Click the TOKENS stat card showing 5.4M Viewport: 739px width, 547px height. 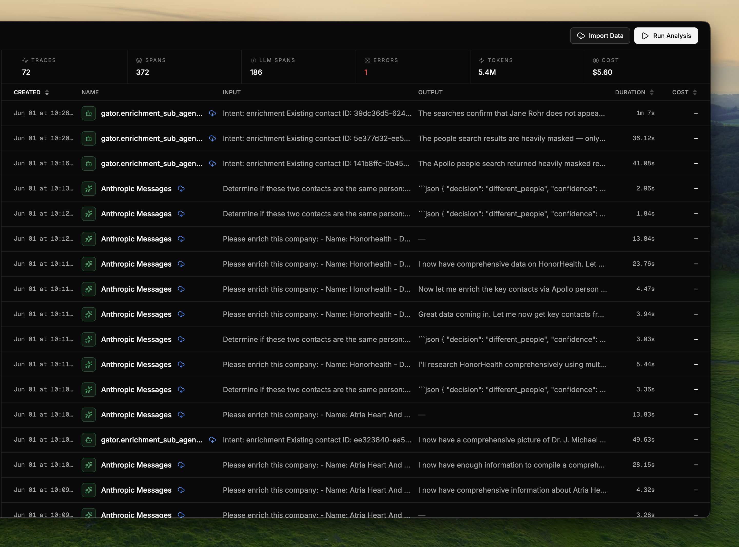click(x=527, y=67)
